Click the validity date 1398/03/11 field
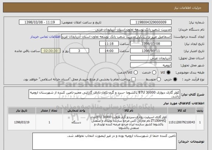The height and width of the screenshot is (150, 212). click(x=151, y=51)
